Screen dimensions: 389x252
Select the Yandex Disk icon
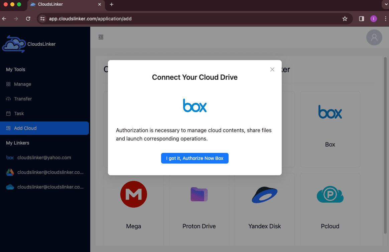(264, 195)
